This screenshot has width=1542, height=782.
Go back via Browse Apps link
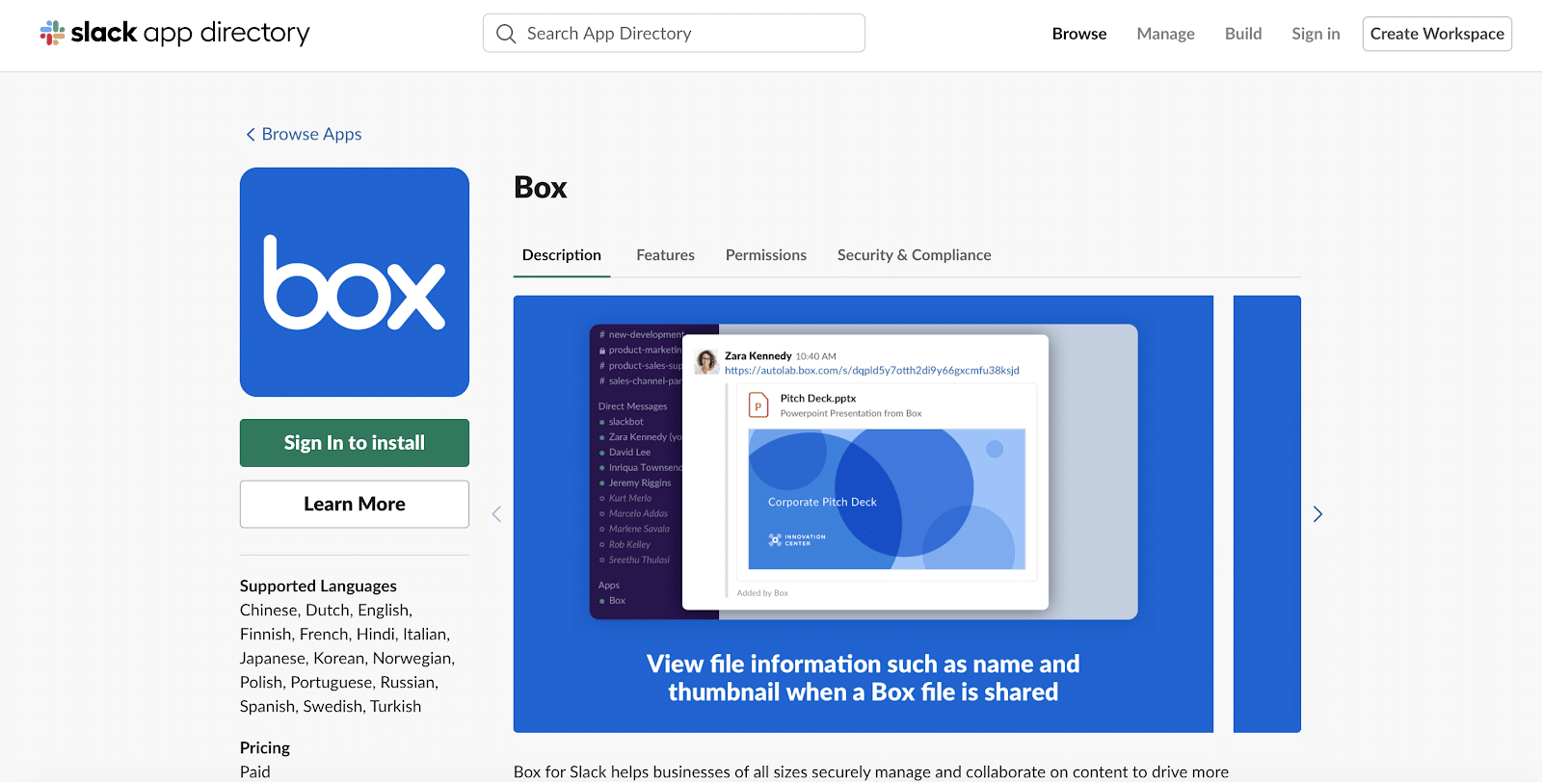click(x=311, y=134)
